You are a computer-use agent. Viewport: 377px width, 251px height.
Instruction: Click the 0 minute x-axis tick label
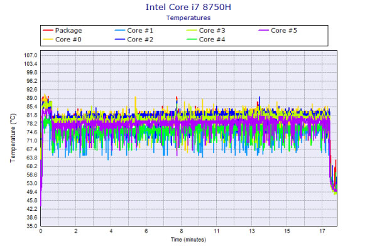pos(41,231)
